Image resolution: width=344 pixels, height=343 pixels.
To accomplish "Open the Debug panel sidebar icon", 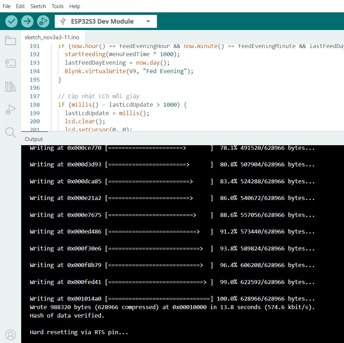I will click(11, 110).
